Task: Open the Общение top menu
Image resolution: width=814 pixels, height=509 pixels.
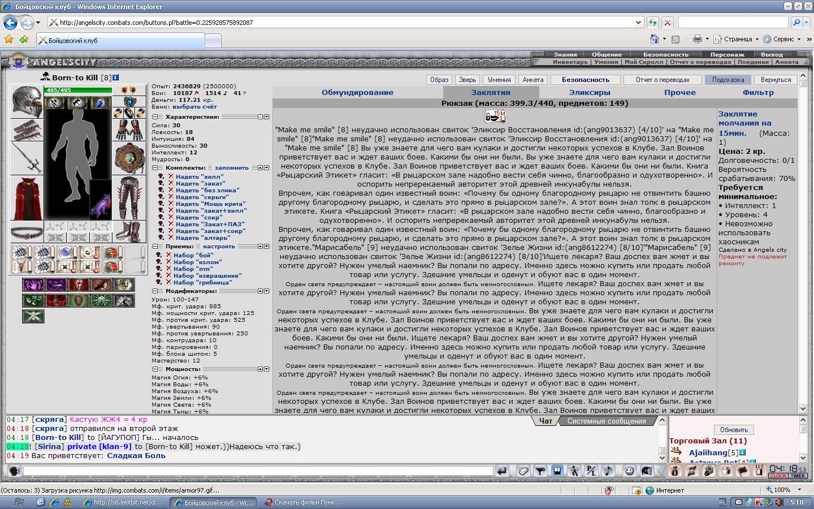Action: pyautogui.click(x=607, y=55)
